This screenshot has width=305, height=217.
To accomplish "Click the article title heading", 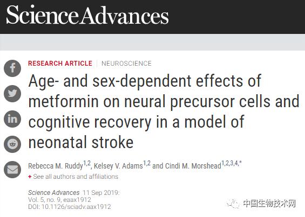I will 164,111.
